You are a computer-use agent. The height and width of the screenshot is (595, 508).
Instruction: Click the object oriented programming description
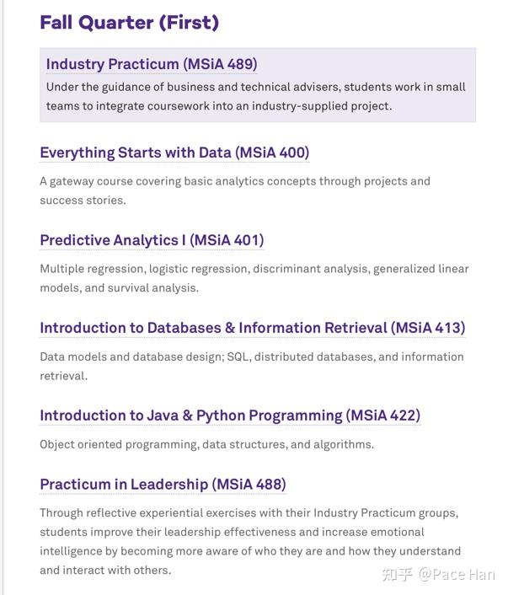tap(206, 444)
